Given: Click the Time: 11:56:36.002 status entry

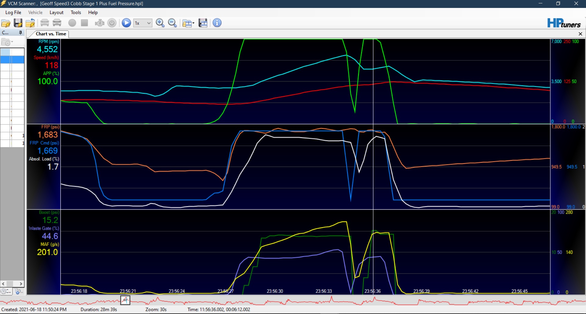Looking at the screenshot, I should (219, 309).
